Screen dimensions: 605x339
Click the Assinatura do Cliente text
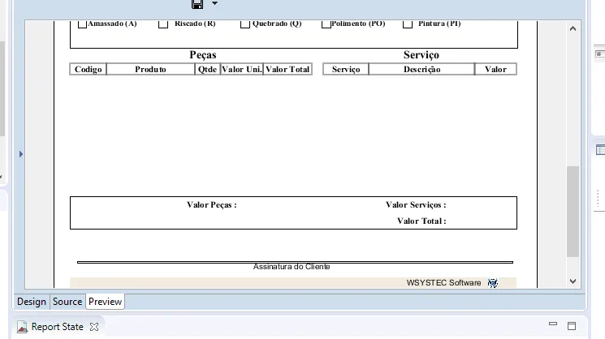point(292,267)
